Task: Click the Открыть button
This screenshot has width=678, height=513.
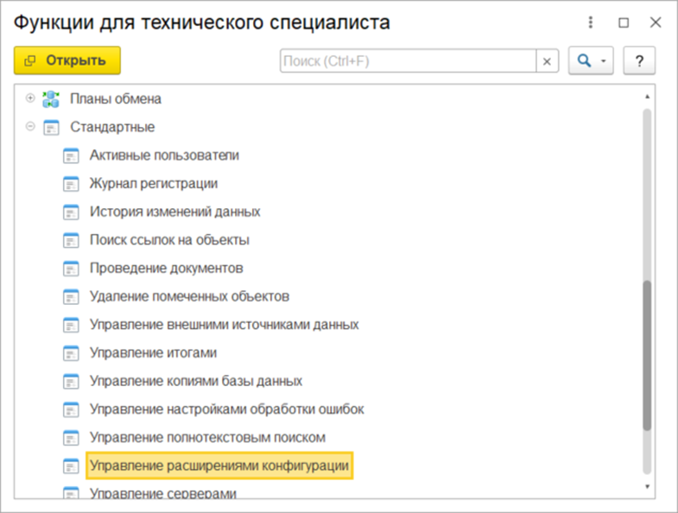Action: click(x=67, y=60)
